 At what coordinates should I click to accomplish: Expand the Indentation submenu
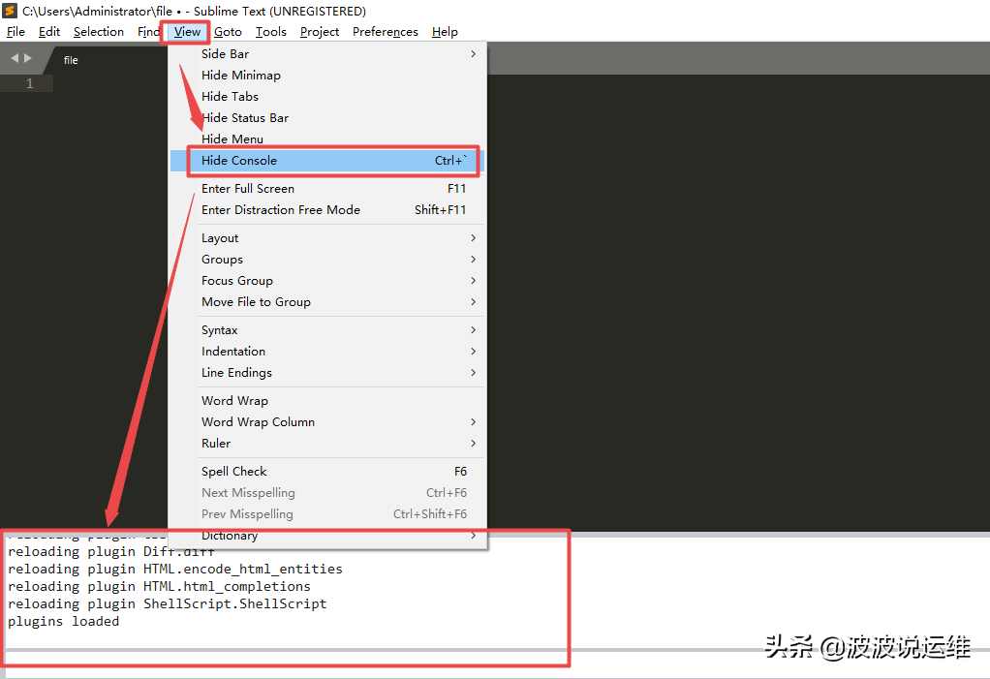(x=327, y=352)
